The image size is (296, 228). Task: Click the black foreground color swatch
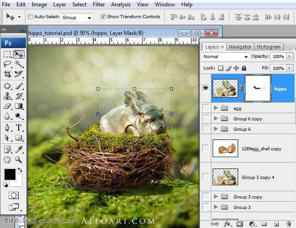(10, 174)
